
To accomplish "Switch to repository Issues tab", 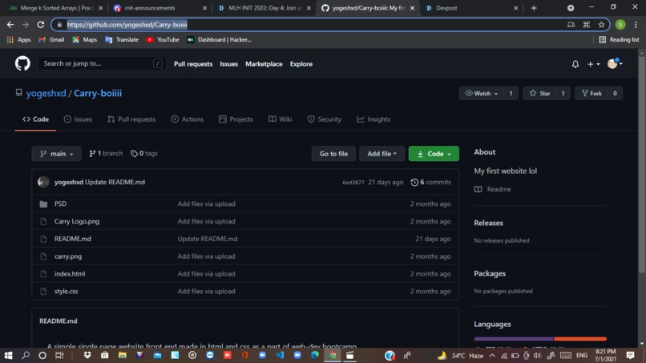I will point(78,119).
